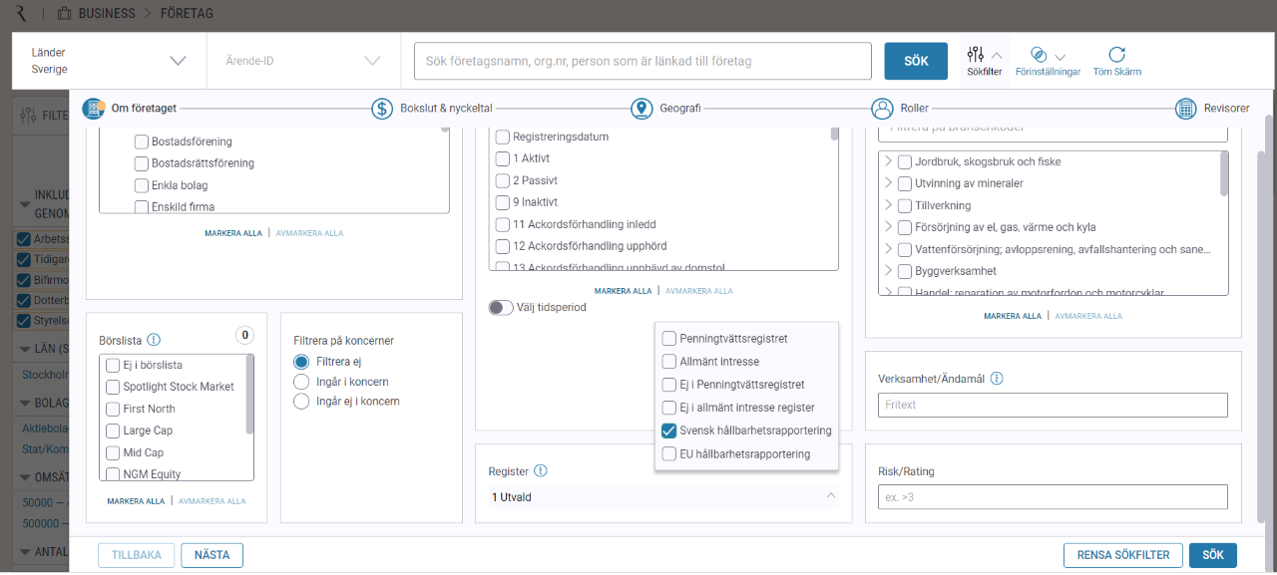Collapse the Register 1 Utvald dropdown
Viewport: 1277px width, 575px height.
tap(830, 496)
